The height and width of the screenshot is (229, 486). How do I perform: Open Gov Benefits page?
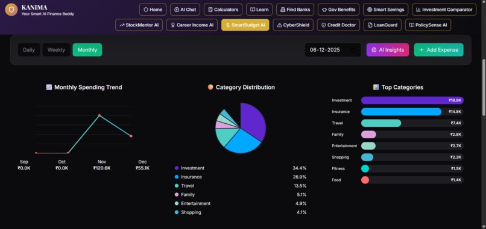pyautogui.click(x=338, y=10)
